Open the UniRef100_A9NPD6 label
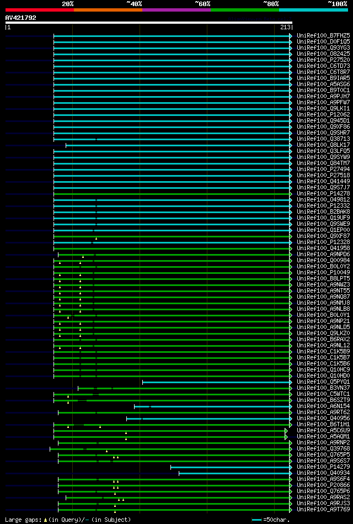The height and width of the screenshot is (524, 353). [323, 254]
